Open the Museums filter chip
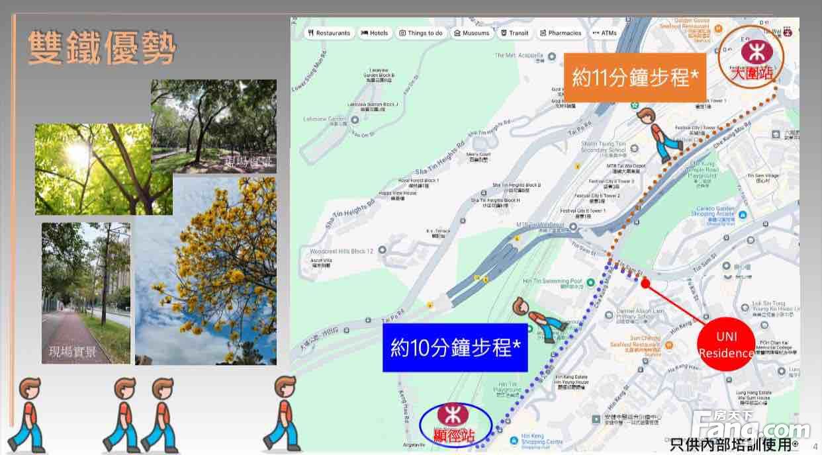The width and height of the screenshot is (822, 455). 472,33
